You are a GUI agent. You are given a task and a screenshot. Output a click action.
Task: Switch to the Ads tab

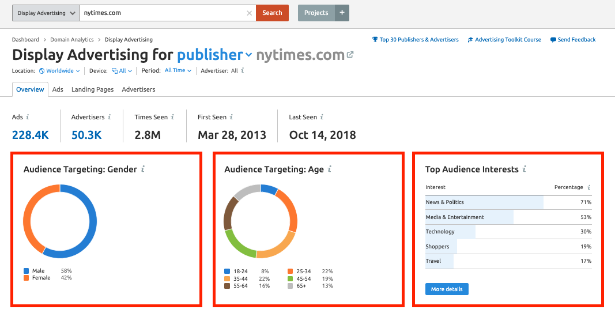58,89
